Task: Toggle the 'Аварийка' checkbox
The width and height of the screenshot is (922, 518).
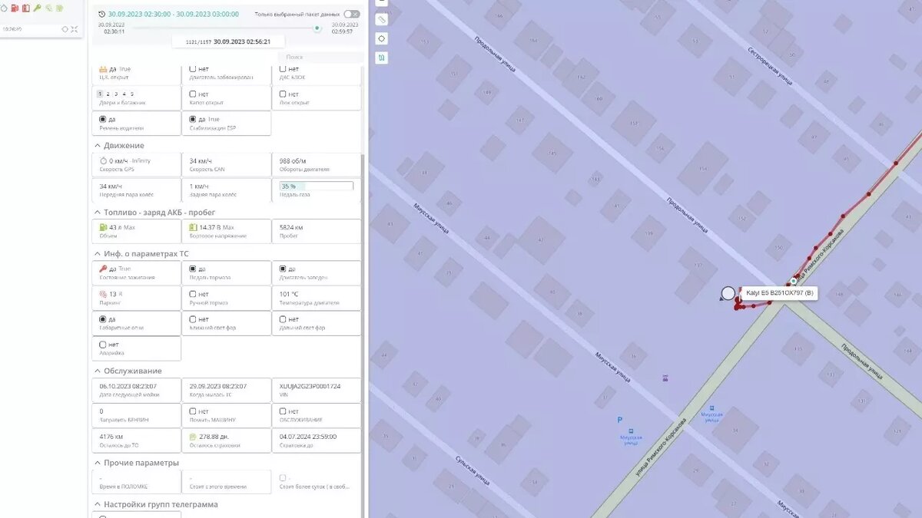Action: (x=103, y=345)
